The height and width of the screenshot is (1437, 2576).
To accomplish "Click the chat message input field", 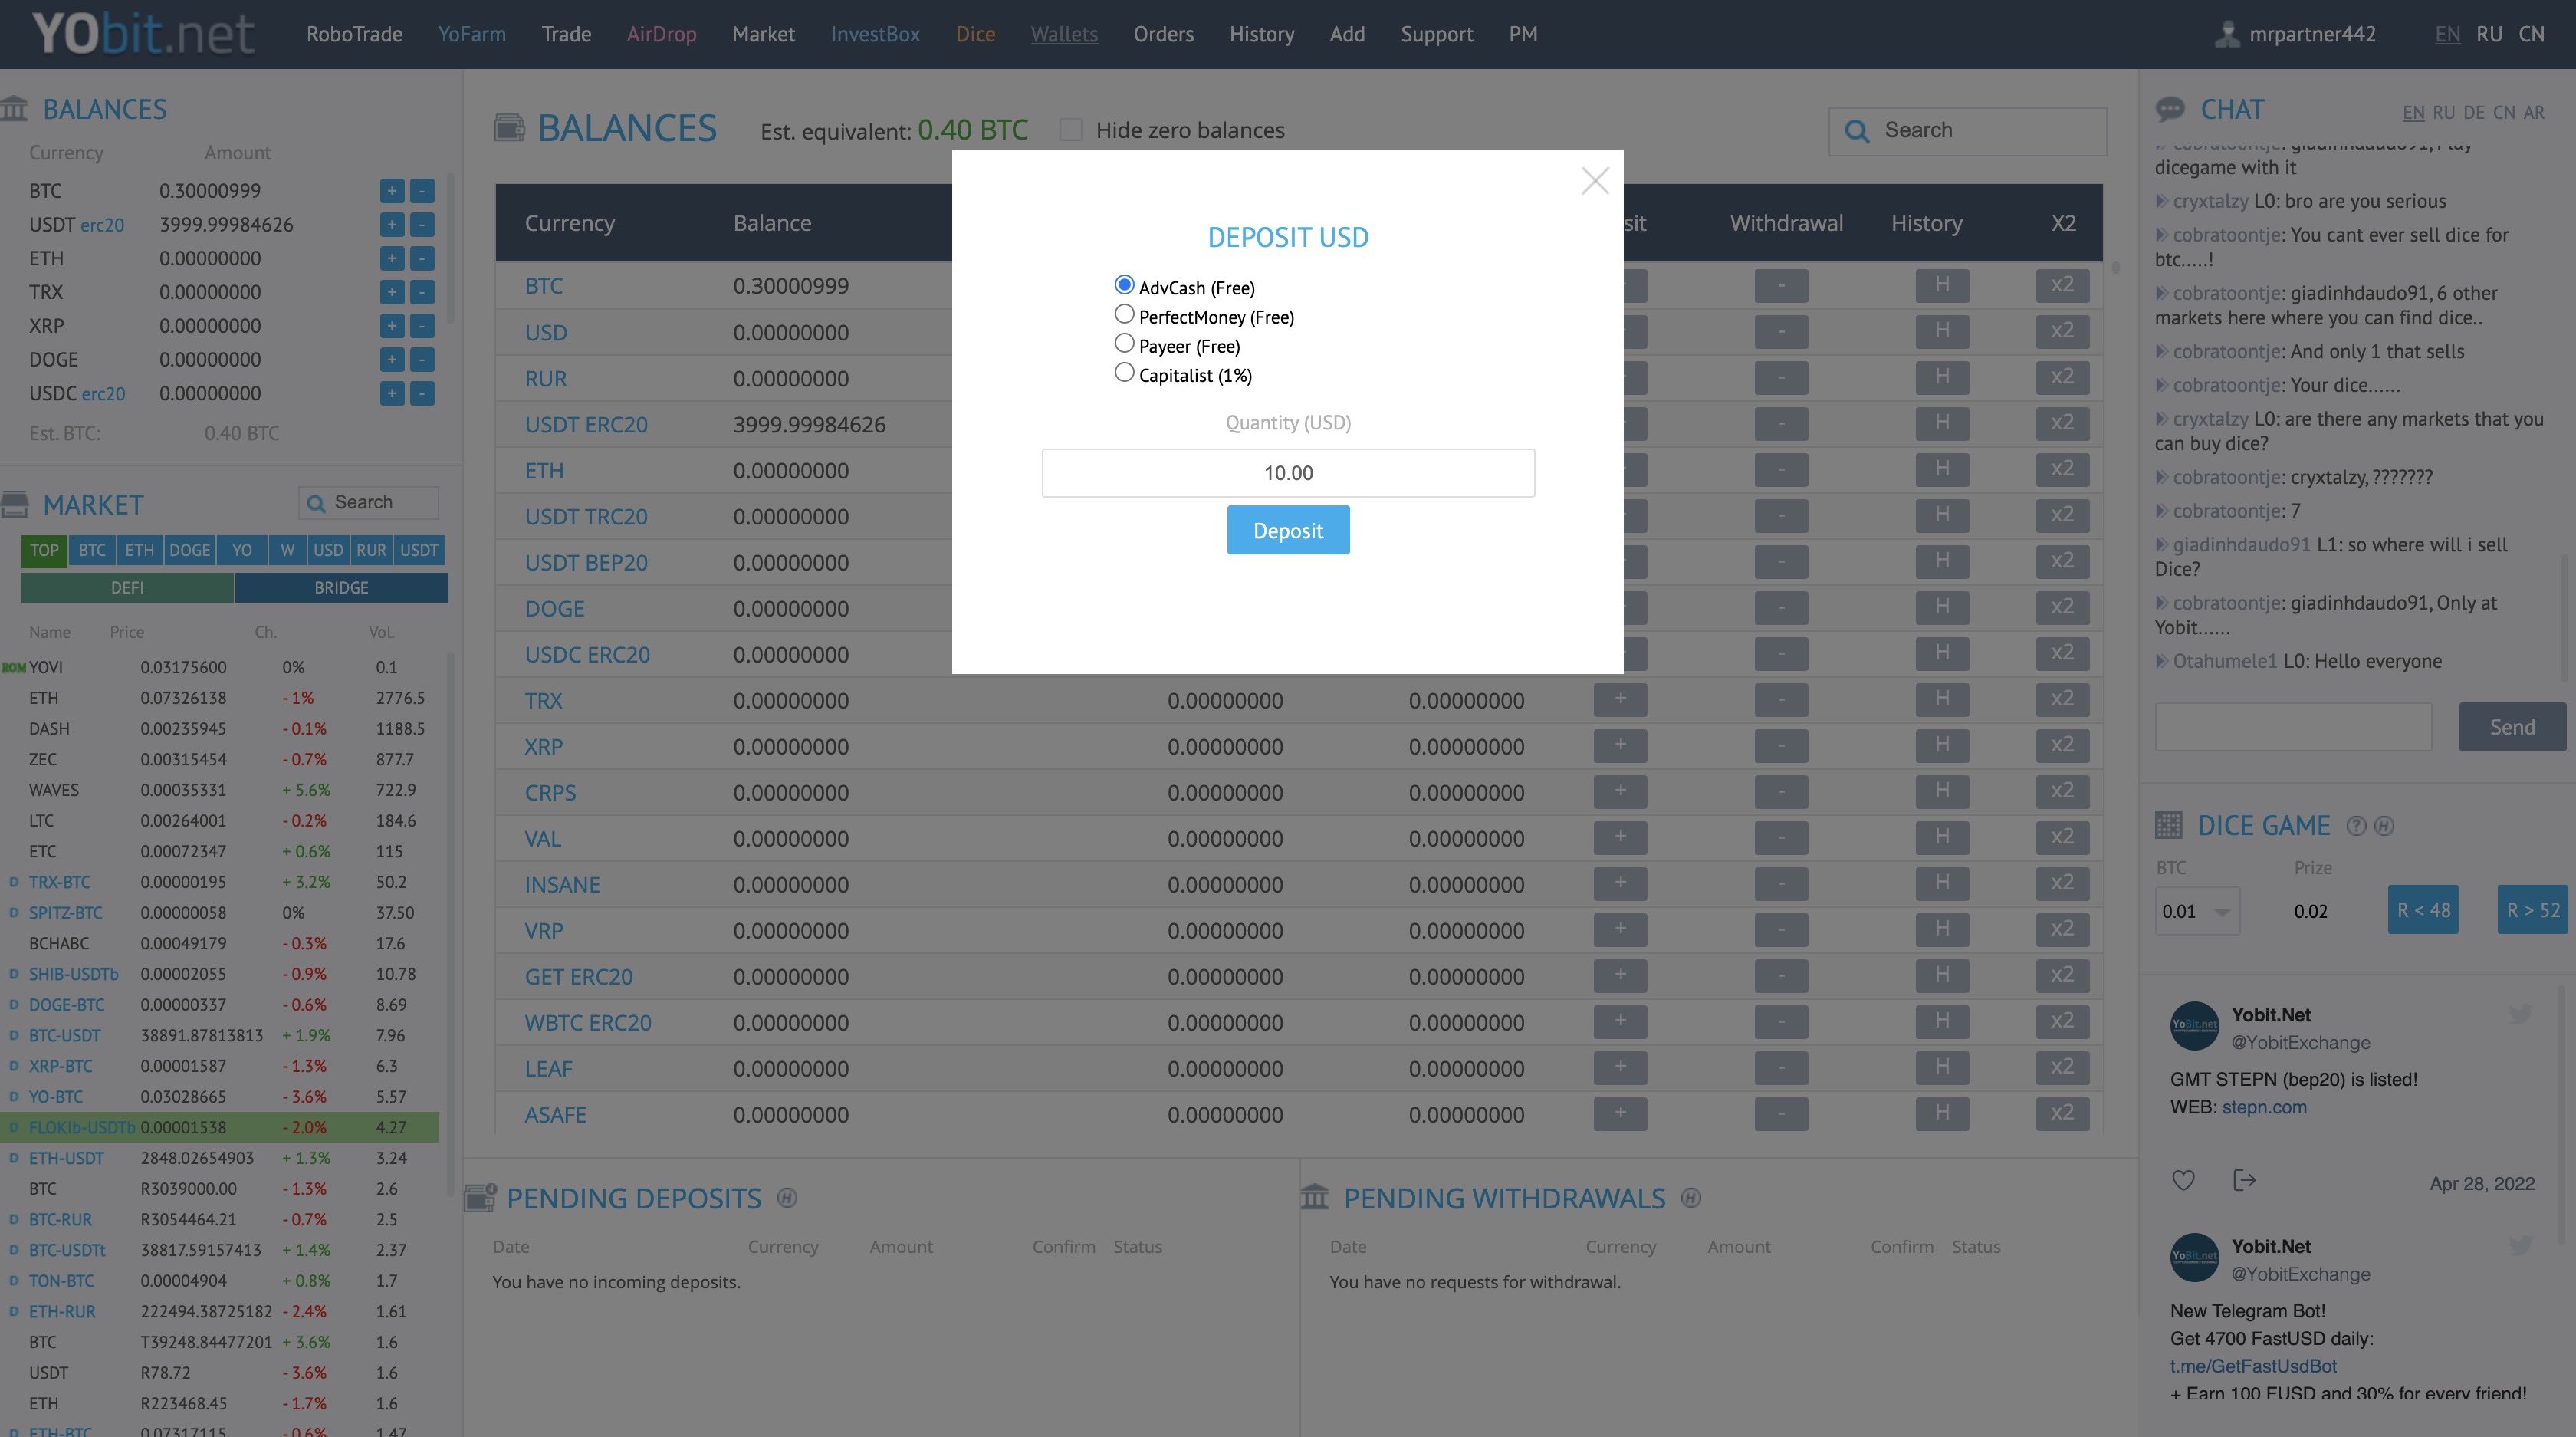I will pos(2293,727).
